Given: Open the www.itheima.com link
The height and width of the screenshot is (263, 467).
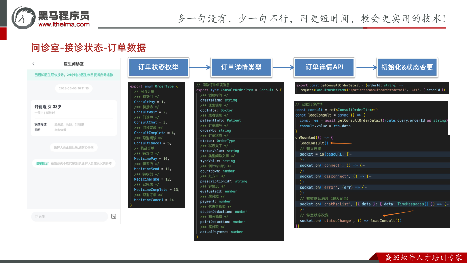Looking at the screenshot, I should click(64, 24).
